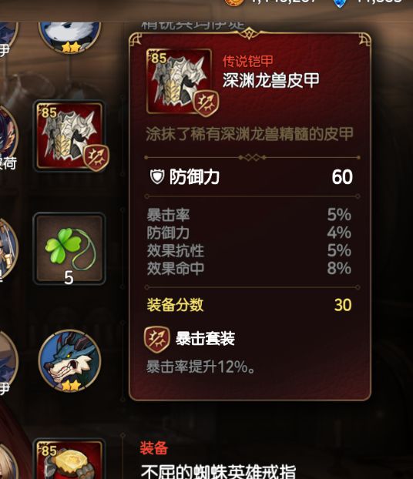Screen dimensions: 413x479
Task: Select the 装备分数 score row
Action: pyautogui.click(x=249, y=305)
